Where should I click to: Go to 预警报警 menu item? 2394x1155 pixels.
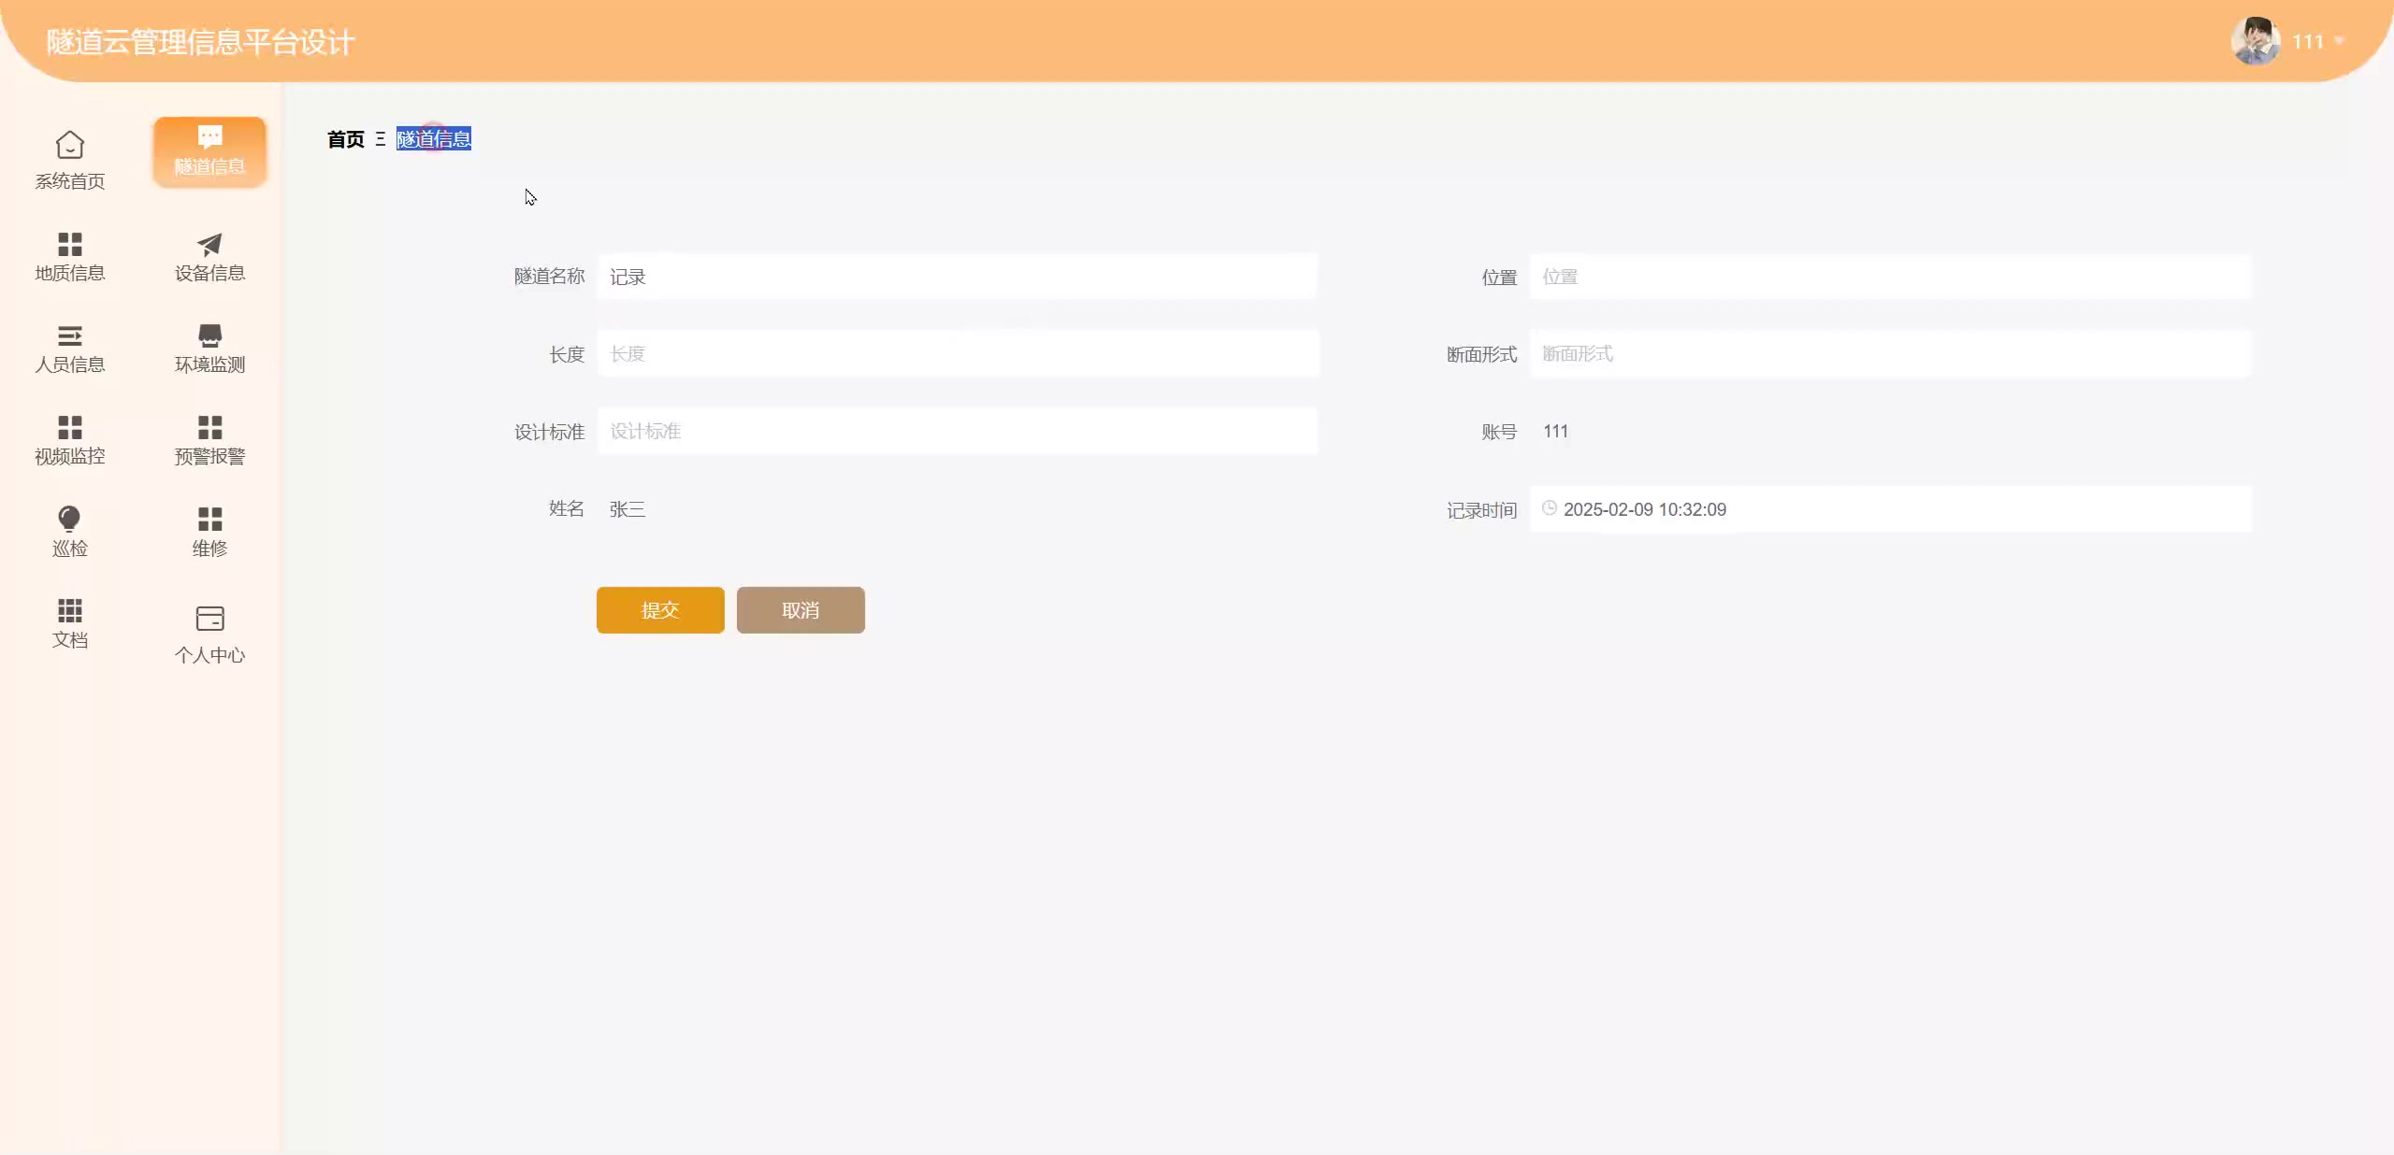[209, 439]
